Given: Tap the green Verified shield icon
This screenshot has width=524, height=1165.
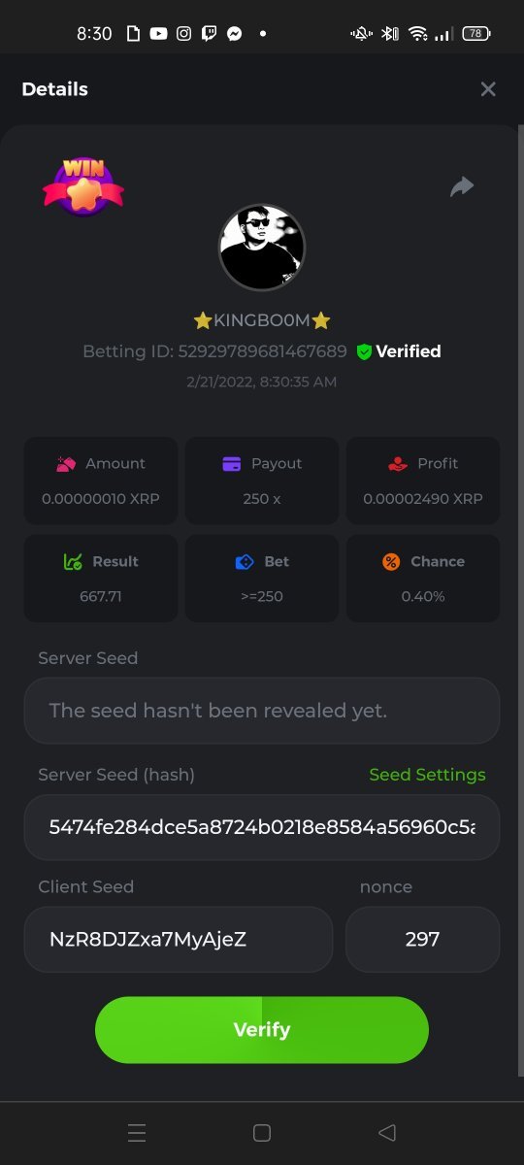Looking at the screenshot, I should tap(364, 351).
